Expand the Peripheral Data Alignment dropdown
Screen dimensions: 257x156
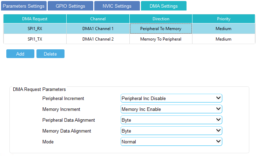(x=171, y=120)
